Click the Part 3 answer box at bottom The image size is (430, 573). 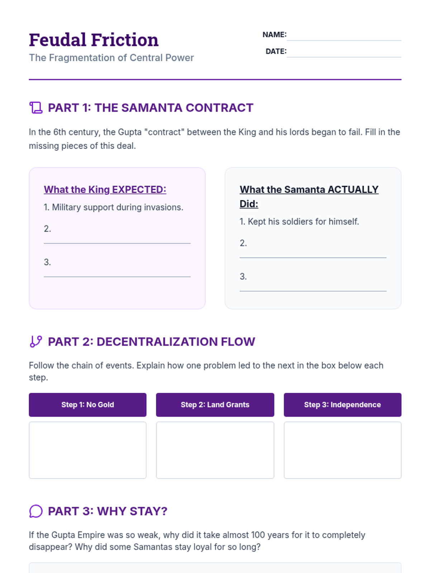coord(215,568)
